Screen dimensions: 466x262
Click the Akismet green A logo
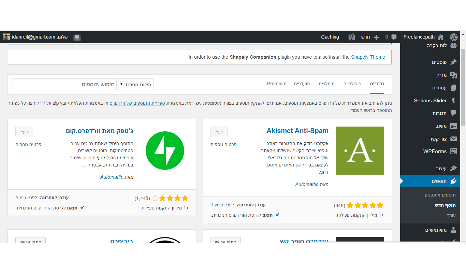pos(360,150)
